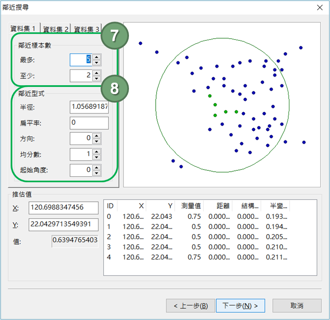Focus the 扁平率 input field

[89, 123]
